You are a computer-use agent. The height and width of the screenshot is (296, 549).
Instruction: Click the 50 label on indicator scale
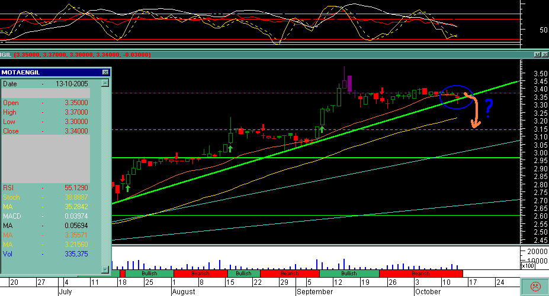click(x=544, y=30)
